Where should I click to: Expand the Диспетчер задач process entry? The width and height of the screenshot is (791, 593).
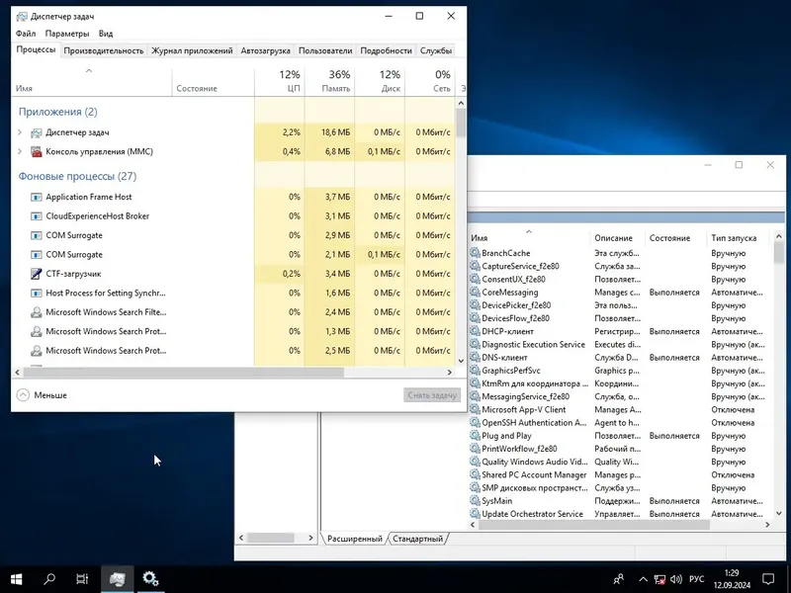(18, 131)
